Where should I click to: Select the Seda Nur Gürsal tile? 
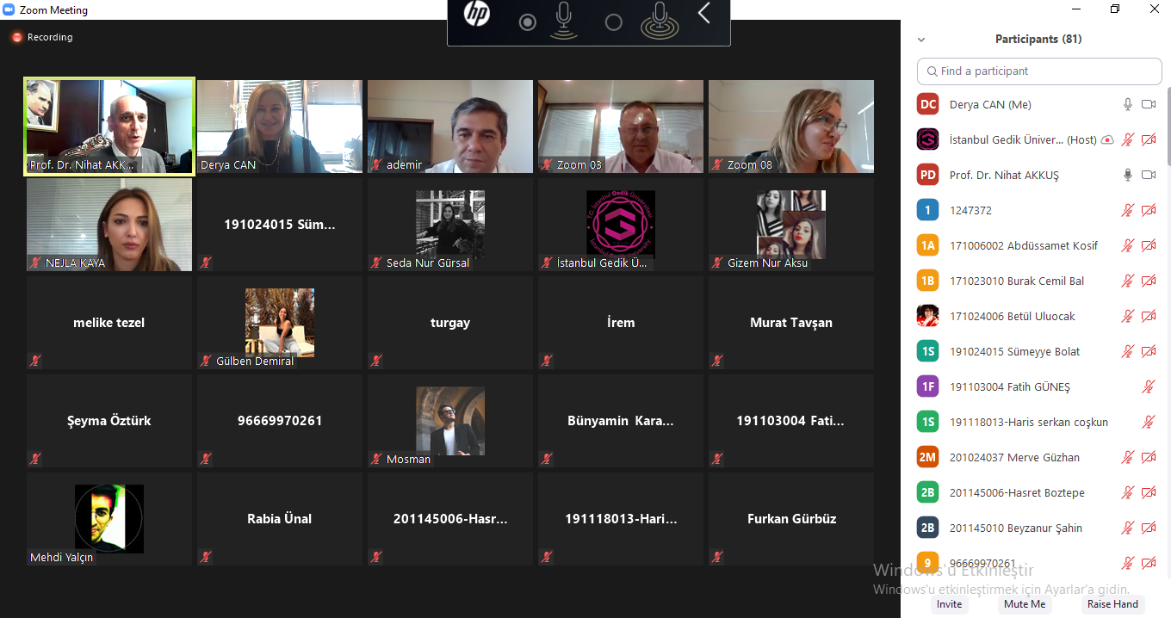(450, 225)
